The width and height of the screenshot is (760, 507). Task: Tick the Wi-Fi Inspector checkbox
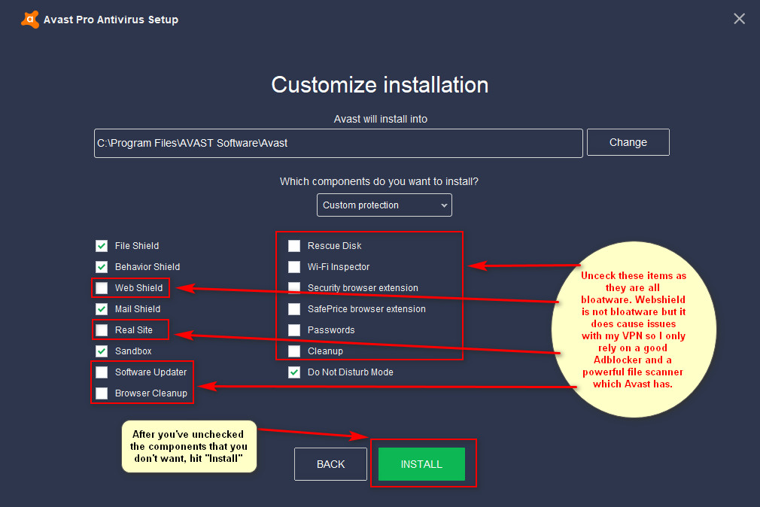coord(294,266)
